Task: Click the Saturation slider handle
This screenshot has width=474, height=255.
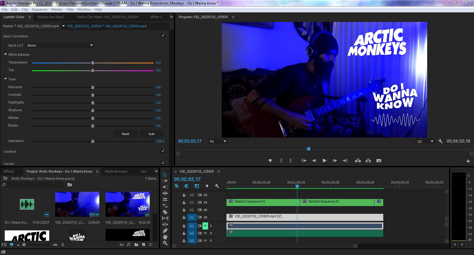Action: click(93, 141)
